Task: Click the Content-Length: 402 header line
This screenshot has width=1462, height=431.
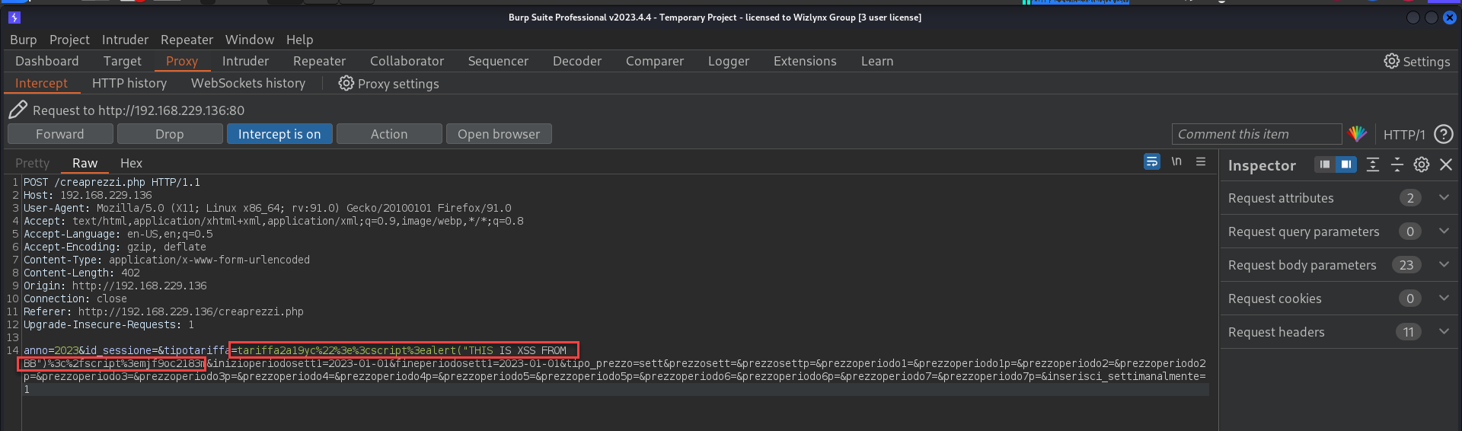Action: 81,273
